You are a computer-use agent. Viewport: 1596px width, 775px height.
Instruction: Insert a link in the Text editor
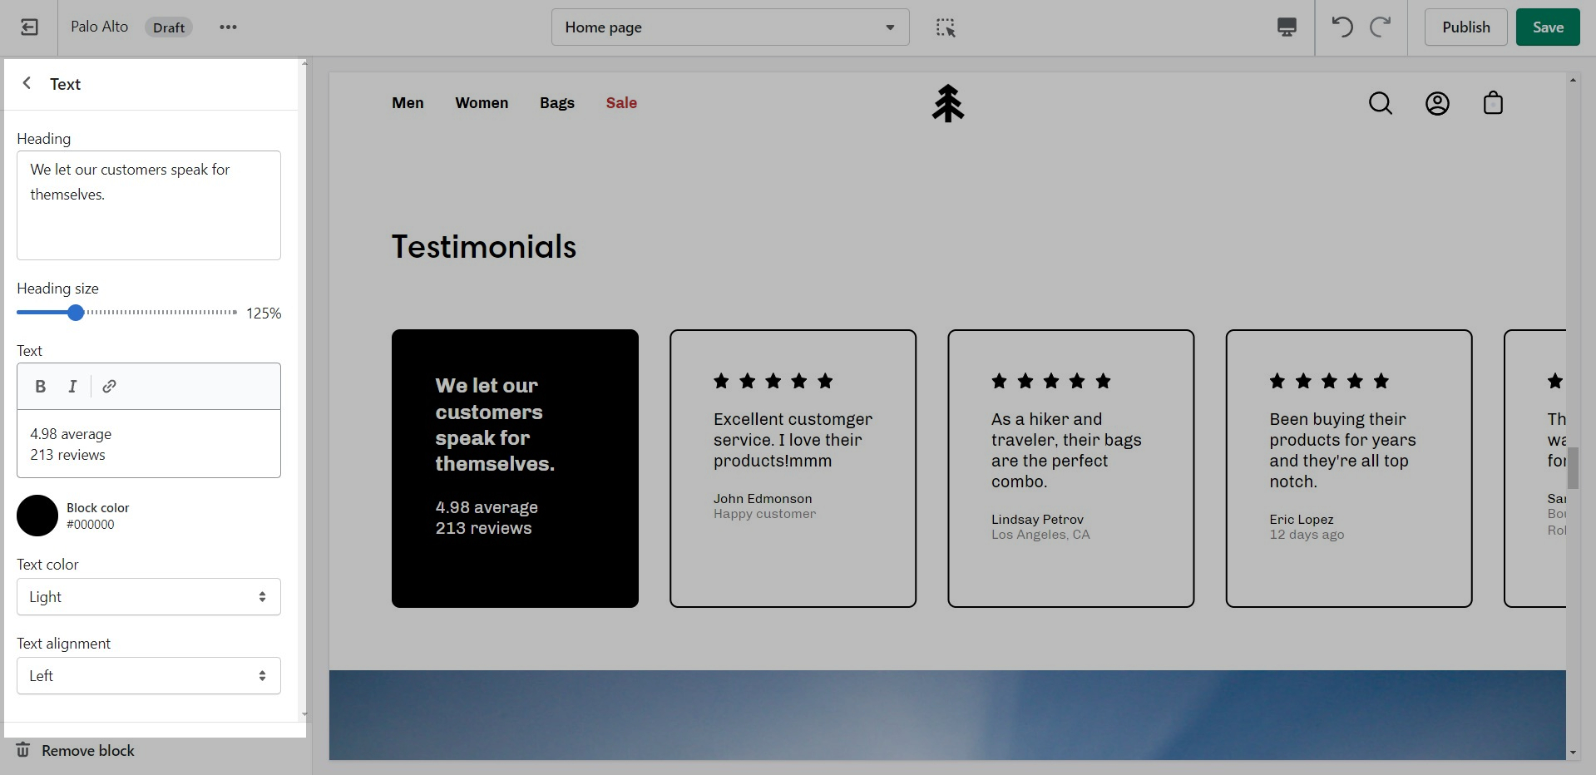point(109,386)
